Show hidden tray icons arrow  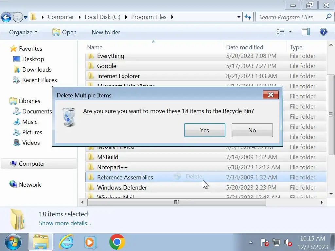(x=251, y=242)
